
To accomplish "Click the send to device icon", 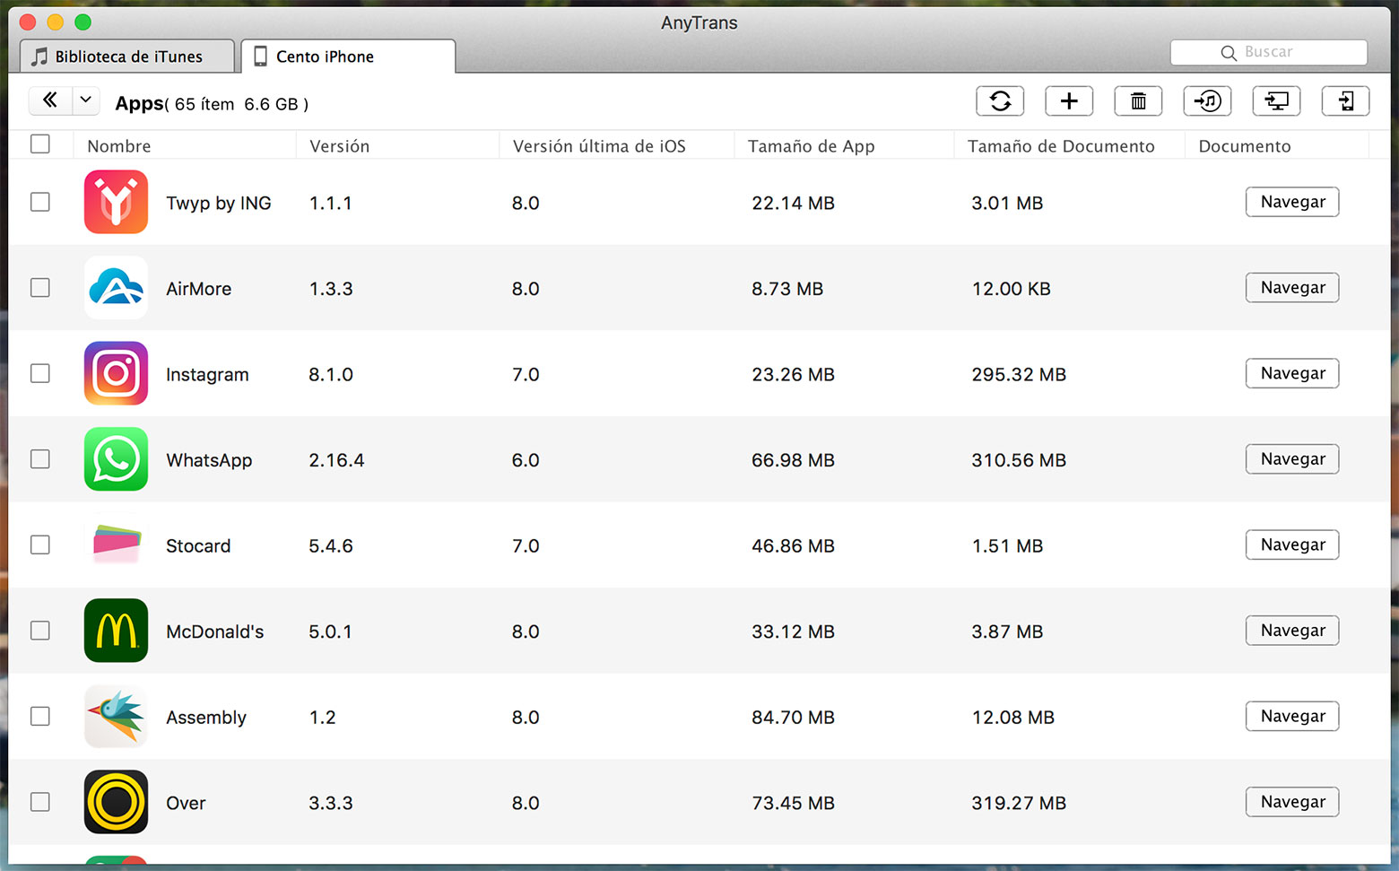I will [1345, 101].
